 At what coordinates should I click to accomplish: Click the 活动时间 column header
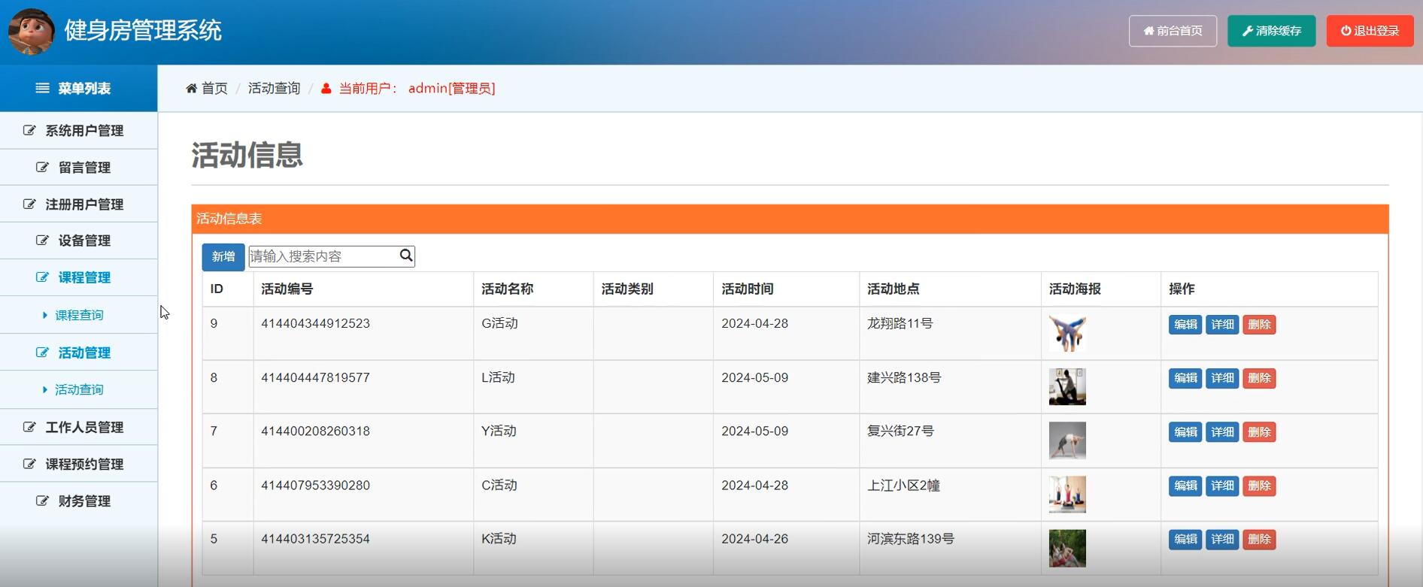pos(748,289)
